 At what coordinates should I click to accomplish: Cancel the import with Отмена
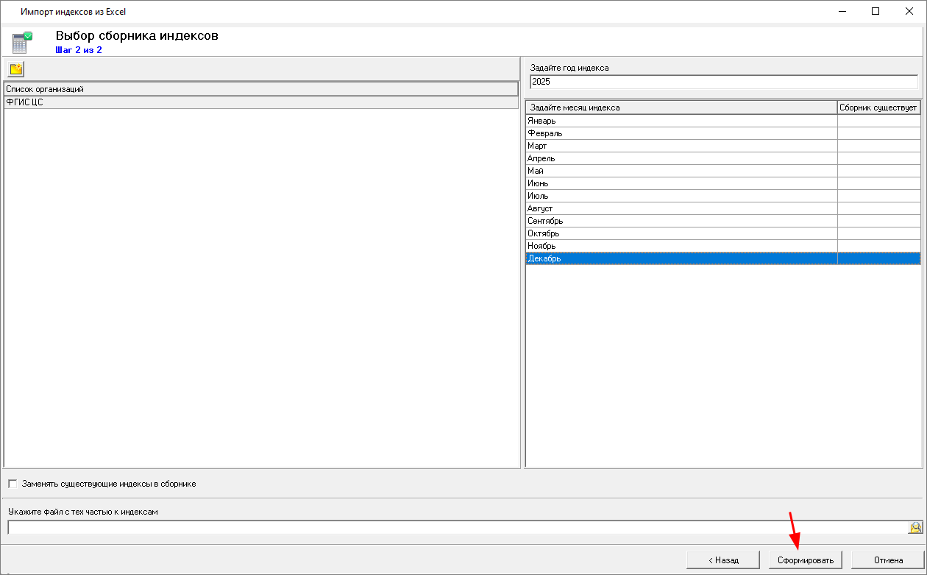click(x=888, y=560)
